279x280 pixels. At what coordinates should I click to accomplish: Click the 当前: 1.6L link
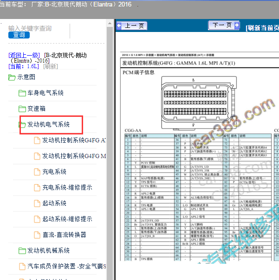(24, 66)
